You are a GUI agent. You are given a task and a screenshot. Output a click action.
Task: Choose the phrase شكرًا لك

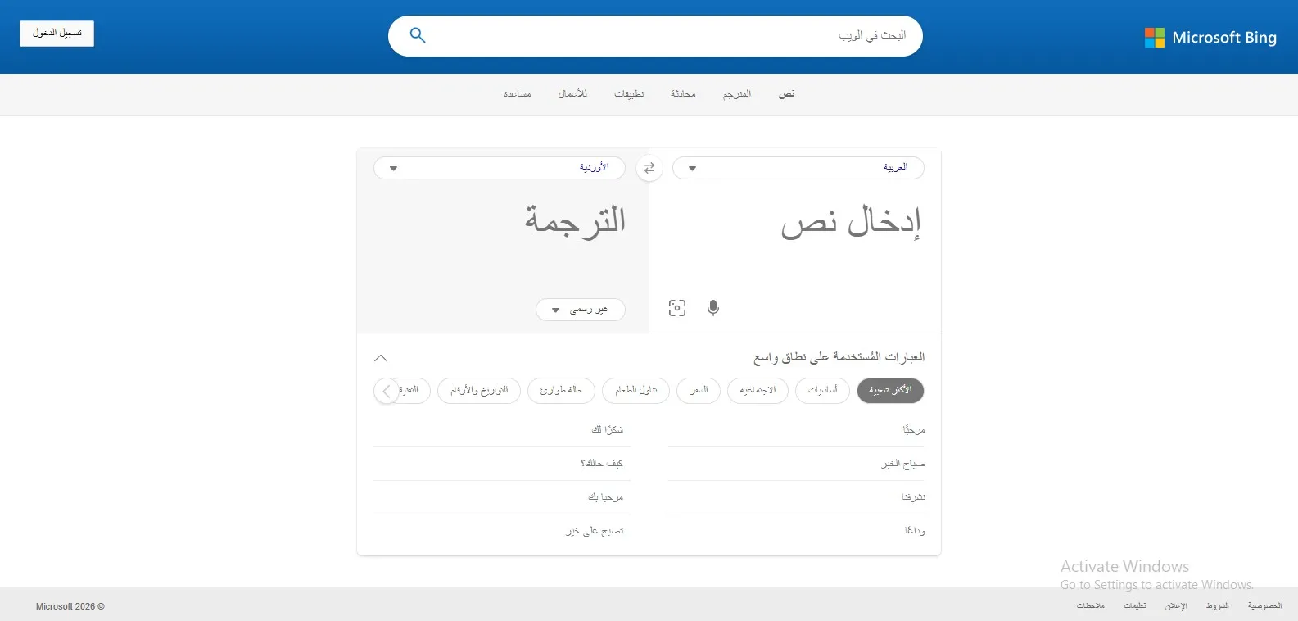click(608, 430)
